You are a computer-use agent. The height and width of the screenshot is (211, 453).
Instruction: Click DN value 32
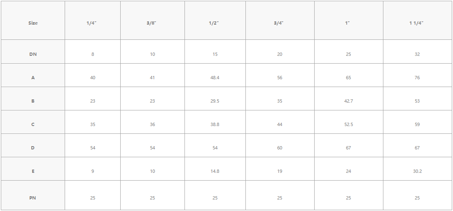417,54
